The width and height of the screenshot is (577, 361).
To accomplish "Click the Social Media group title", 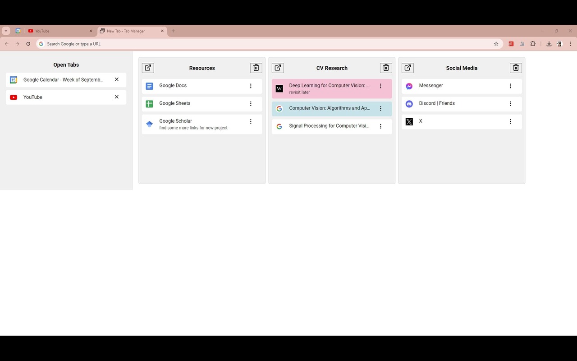I will [x=462, y=68].
